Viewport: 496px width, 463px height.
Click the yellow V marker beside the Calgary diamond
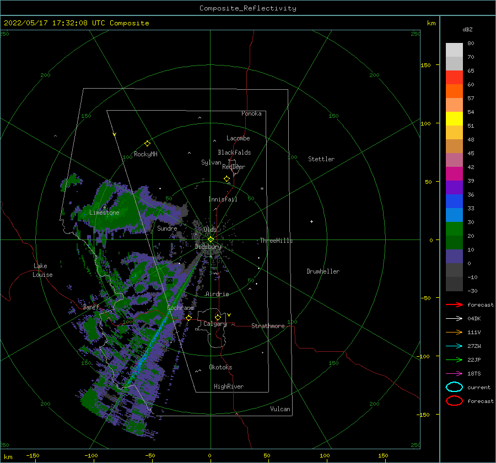229,315
